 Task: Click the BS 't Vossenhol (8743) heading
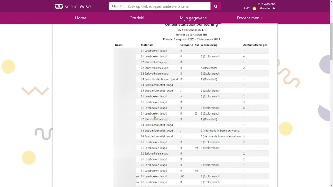tap(191, 30)
